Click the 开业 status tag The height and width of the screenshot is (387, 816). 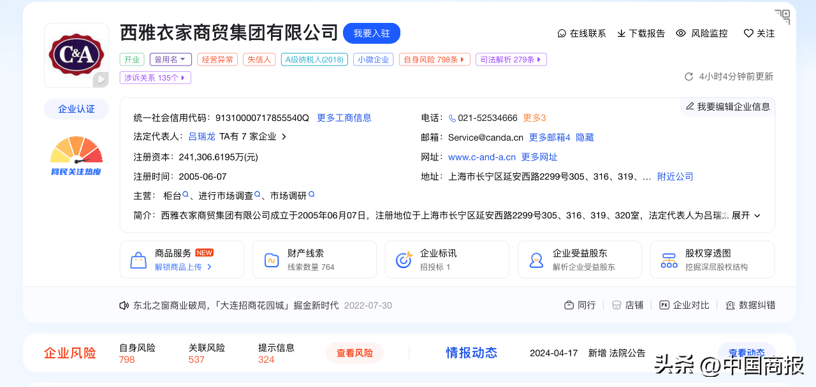click(132, 60)
